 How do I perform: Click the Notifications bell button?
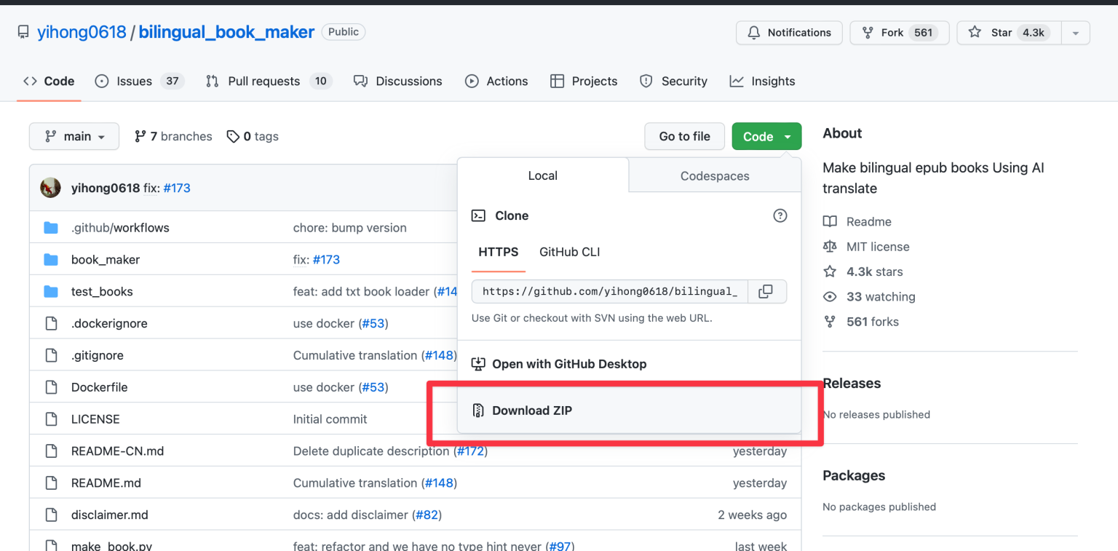click(789, 33)
